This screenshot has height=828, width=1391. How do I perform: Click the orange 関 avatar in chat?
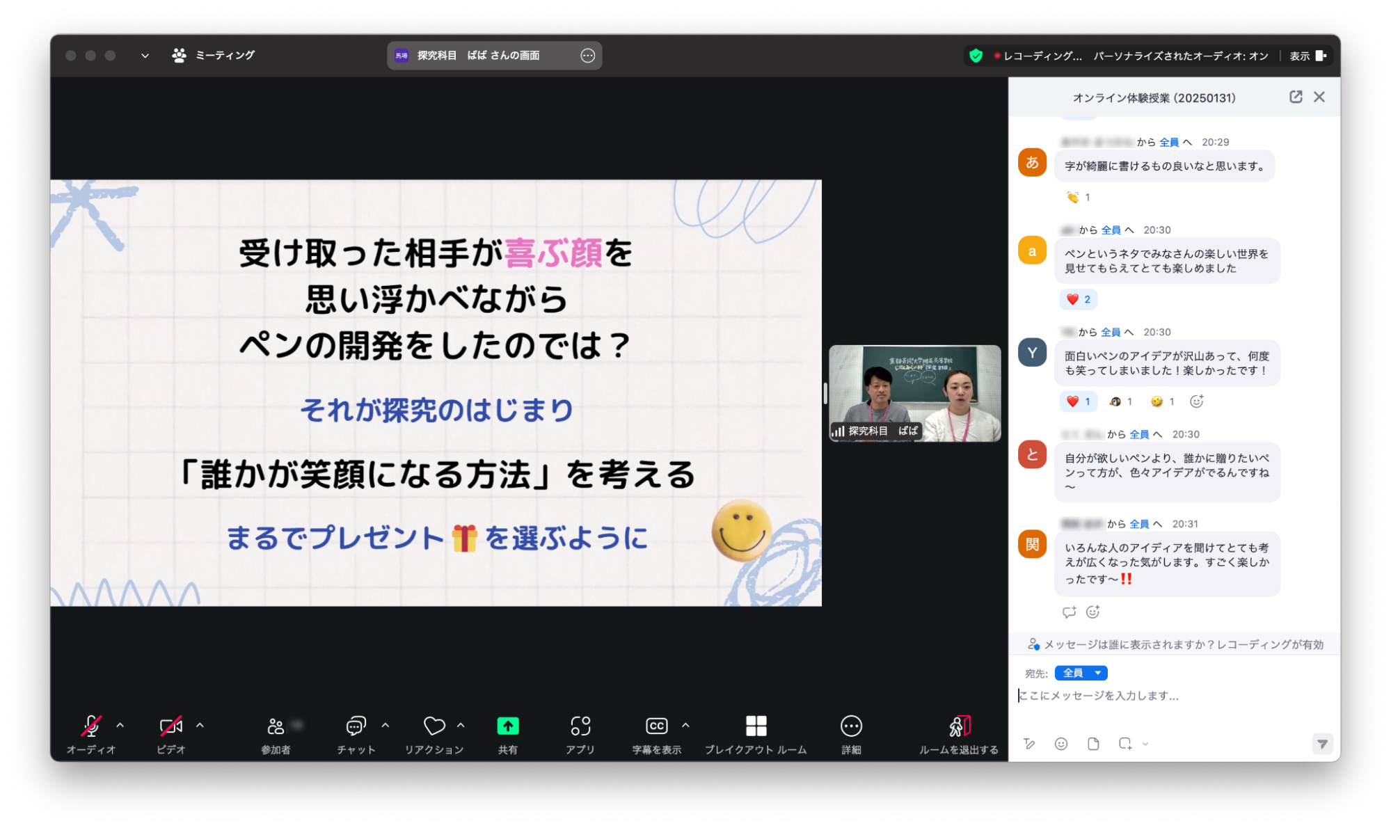[x=1033, y=544]
